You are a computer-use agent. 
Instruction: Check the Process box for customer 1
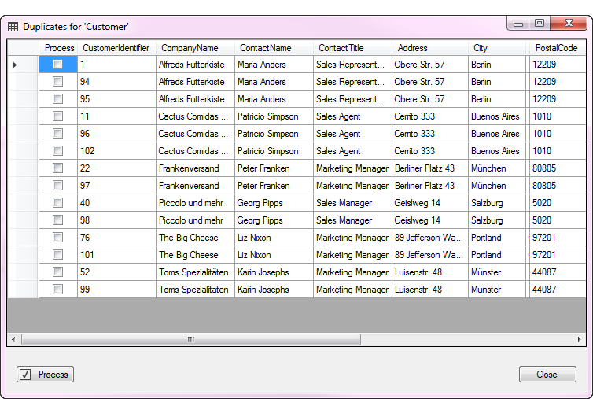click(58, 65)
